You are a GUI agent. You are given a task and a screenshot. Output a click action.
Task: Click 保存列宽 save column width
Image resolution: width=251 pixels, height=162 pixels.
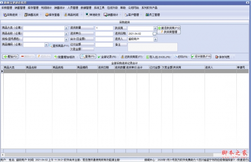tap(223, 57)
